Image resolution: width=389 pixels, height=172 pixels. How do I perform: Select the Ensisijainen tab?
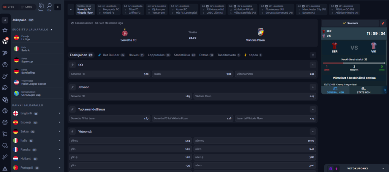(81, 55)
